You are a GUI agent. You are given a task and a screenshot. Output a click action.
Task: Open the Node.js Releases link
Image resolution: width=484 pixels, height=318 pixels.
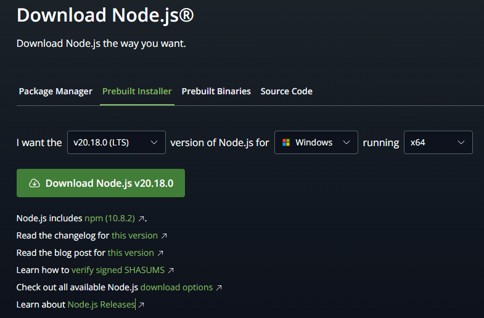101,304
